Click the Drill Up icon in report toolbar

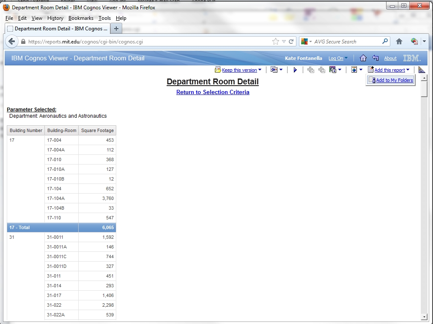[322, 70]
